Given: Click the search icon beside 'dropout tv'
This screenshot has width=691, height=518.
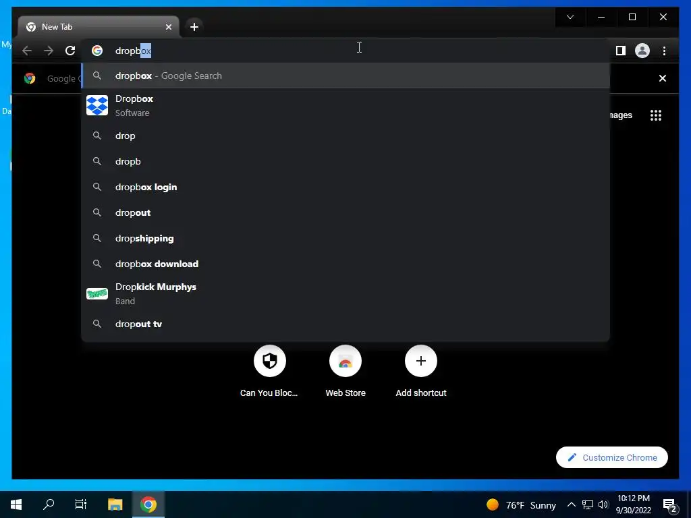Looking at the screenshot, I should 97,324.
